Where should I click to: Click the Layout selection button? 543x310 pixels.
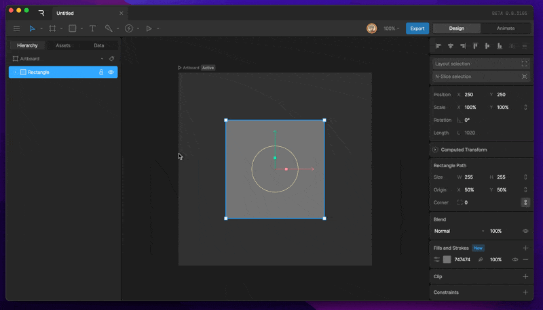[481, 64]
